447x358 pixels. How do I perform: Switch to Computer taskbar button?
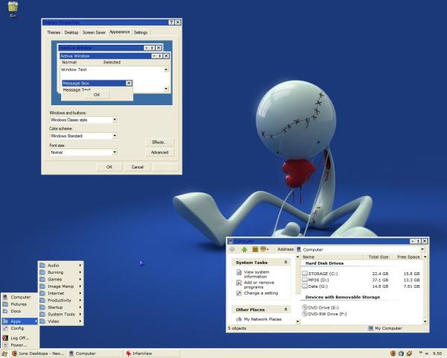point(95,354)
